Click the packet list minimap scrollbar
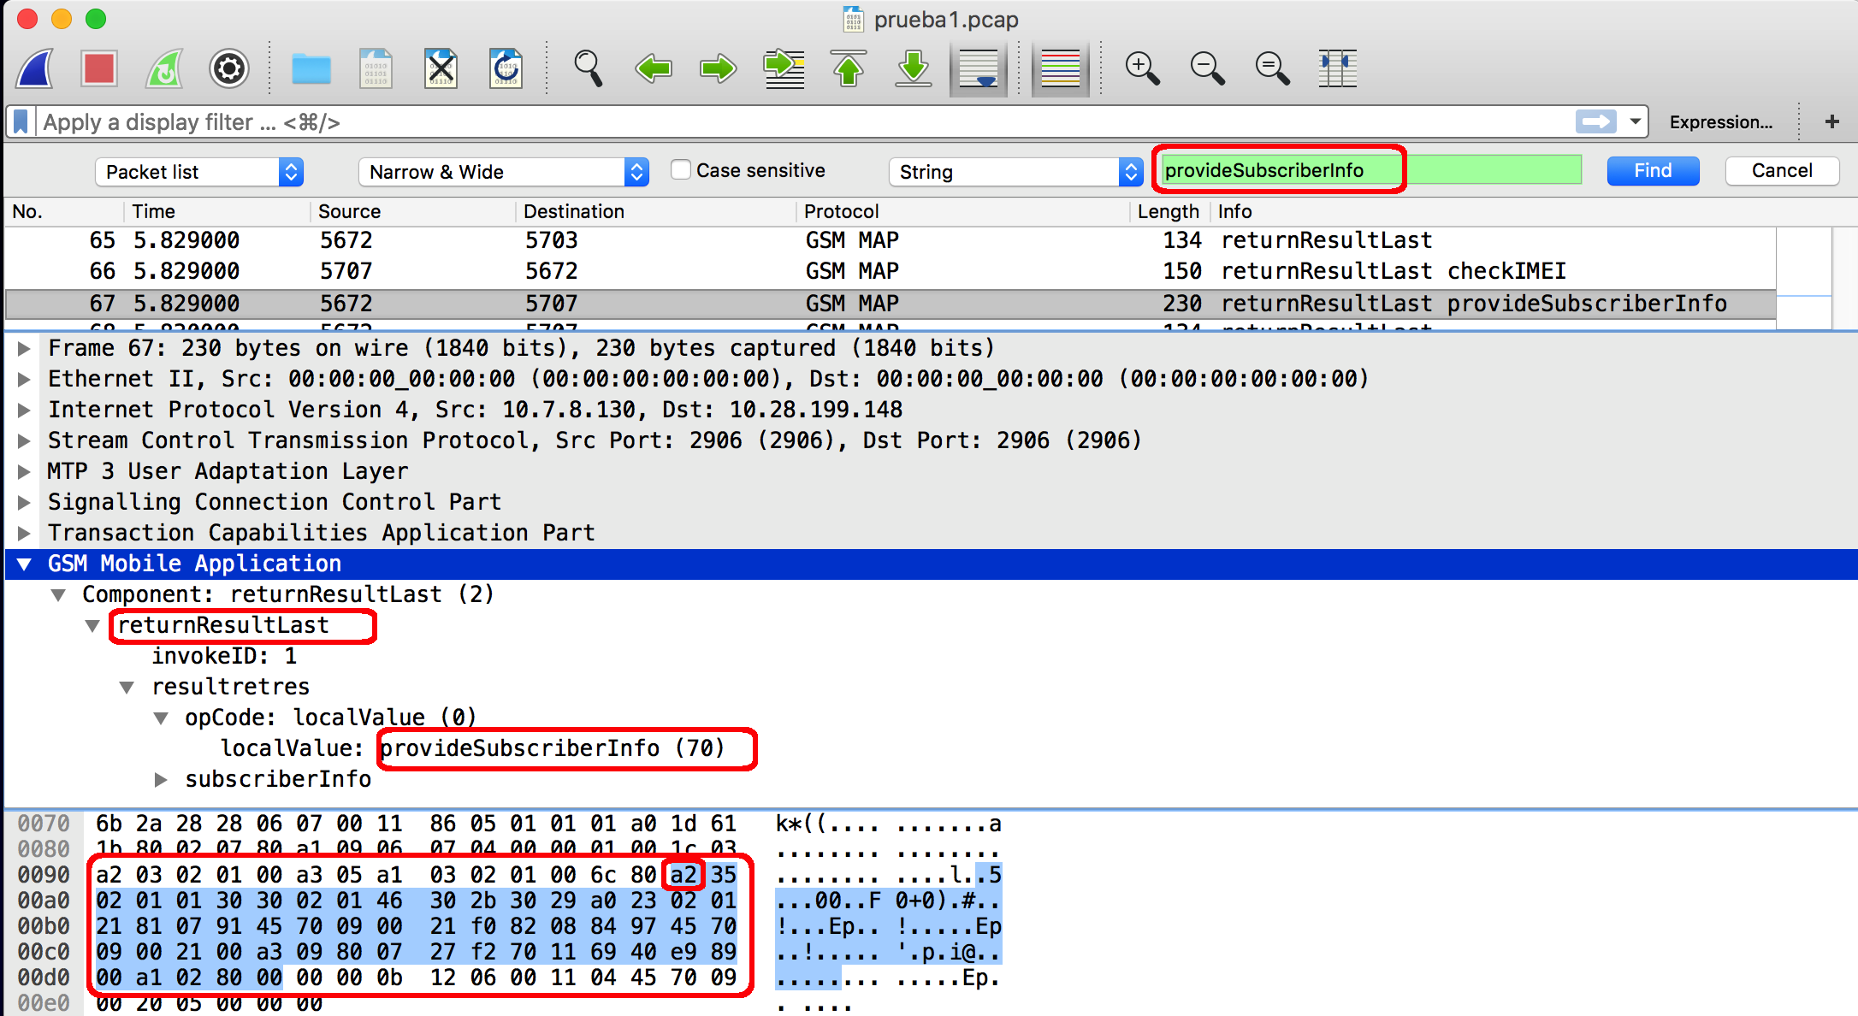The height and width of the screenshot is (1016, 1858). pyautogui.click(x=1803, y=277)
